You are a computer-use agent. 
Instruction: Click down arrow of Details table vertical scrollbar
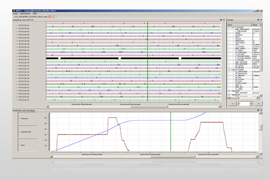click(x=261, y=95)
